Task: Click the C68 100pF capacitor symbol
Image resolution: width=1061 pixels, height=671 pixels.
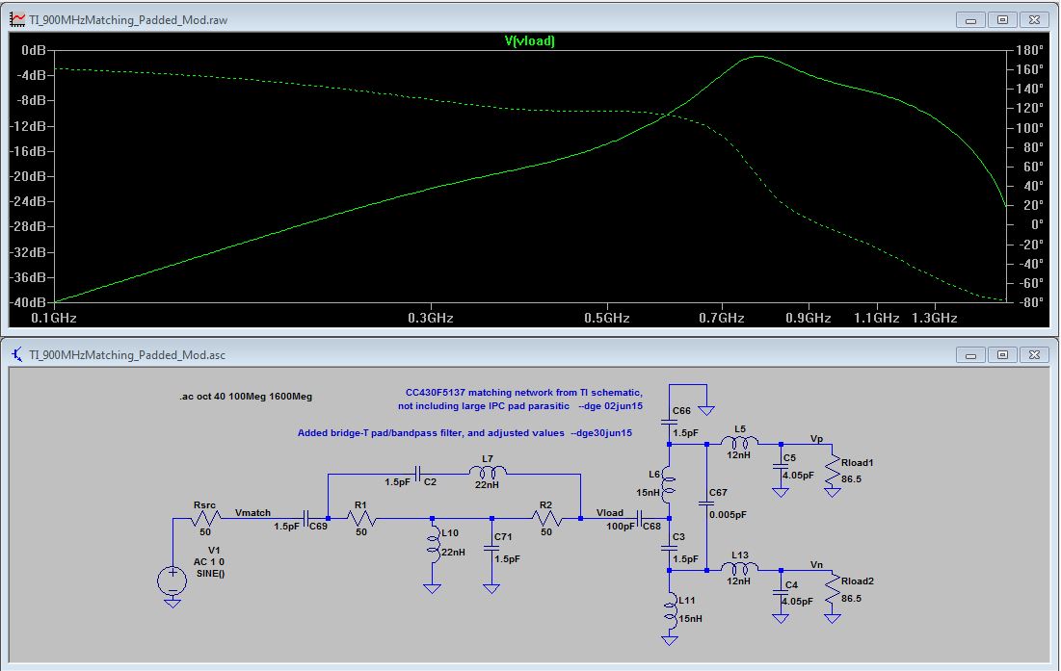Action: pyautogui.click(x=640, y=518)
